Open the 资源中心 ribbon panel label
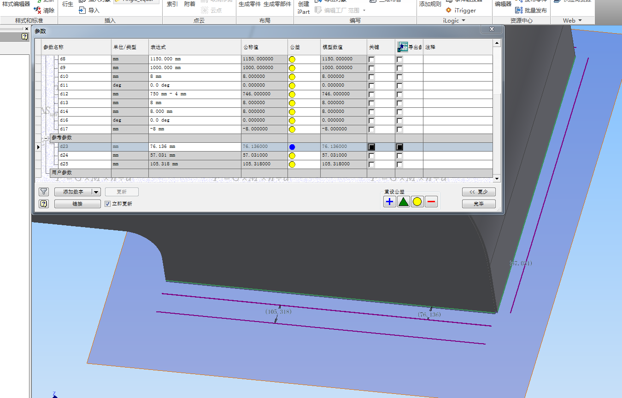Screen dimensions: 622x398 (522, 21)
